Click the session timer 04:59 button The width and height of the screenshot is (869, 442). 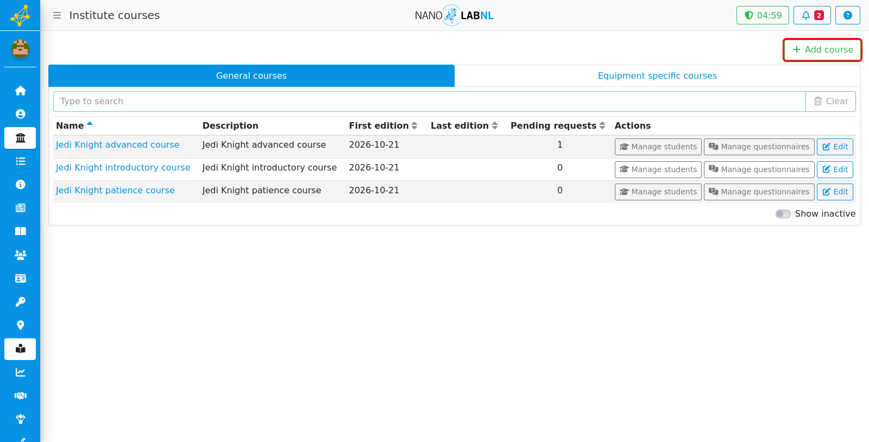coord(763,15)
